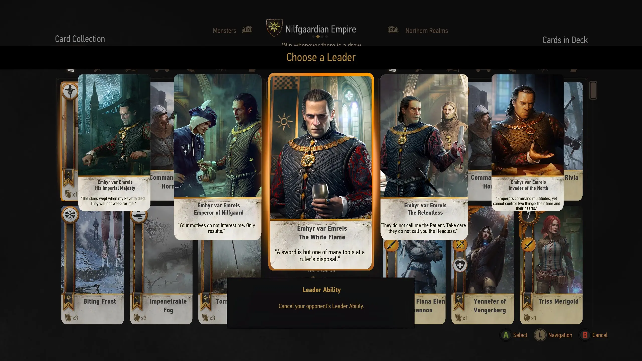Click the green A Select button icon
Image resolution: width=642 pixels, height=361 pixels.
coord(506,335)
